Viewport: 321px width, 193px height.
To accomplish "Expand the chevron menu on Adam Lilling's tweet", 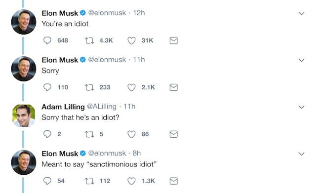I will (301, 107).
